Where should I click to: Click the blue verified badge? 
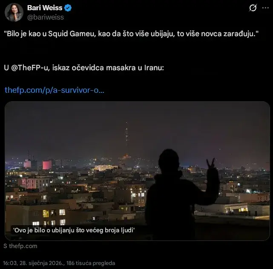[x=67, y=8]
